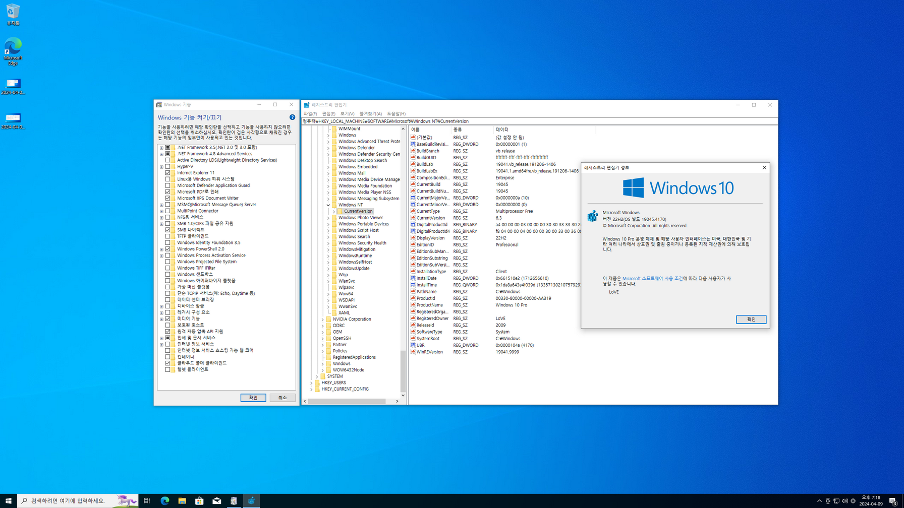904x508 pixels.
Task: Click the taskbar clock showing 오후 7:18
Action: click(871, 500)
